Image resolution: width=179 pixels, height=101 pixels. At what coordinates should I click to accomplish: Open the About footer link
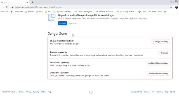click(x=172, y=92)
